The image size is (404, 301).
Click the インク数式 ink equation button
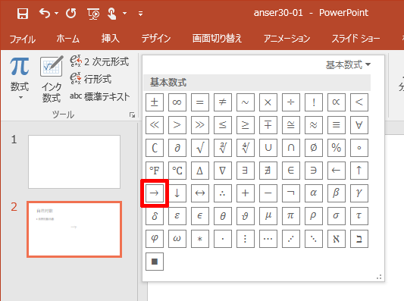[x=52, y=80]
